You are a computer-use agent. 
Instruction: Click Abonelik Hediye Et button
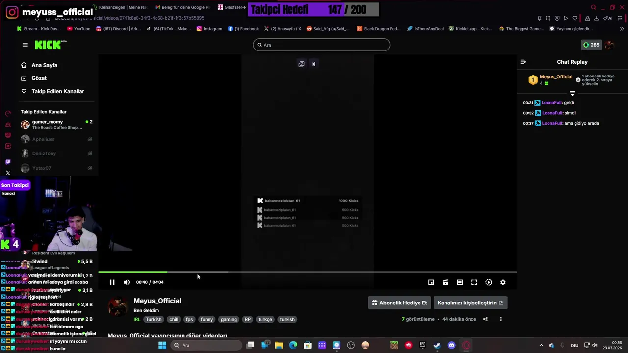pos(399,303)
